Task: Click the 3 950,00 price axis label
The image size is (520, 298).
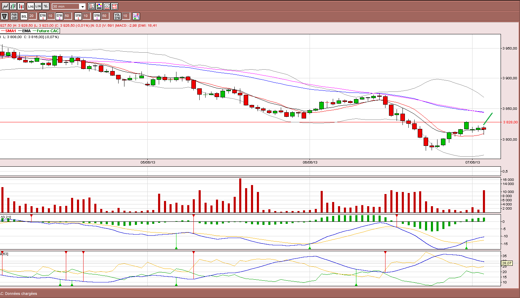Action: coord(510,49)
